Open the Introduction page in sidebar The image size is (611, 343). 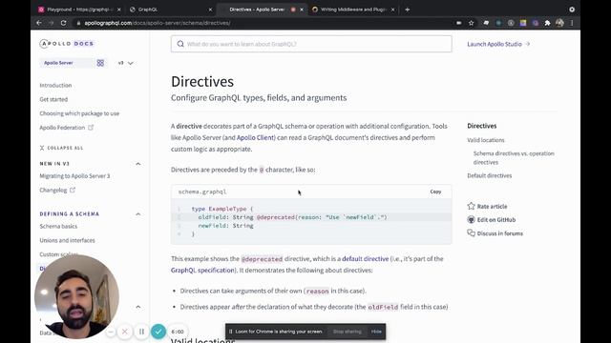(x=55, y=85)
